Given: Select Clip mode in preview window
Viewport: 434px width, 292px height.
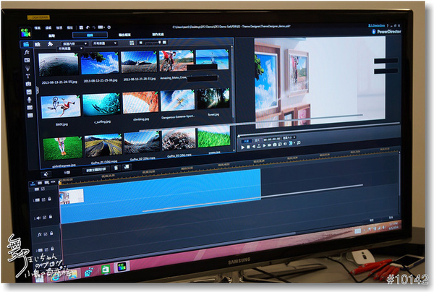Looking at the screenshot, I should click(246, 141).
